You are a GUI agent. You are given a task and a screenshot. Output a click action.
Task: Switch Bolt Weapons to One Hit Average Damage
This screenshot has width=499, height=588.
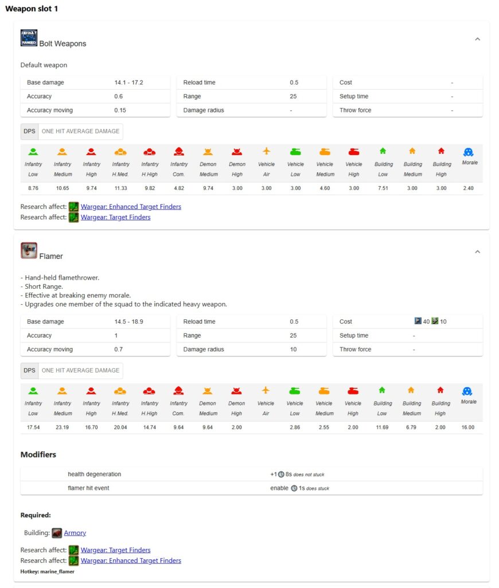point(80,131)
